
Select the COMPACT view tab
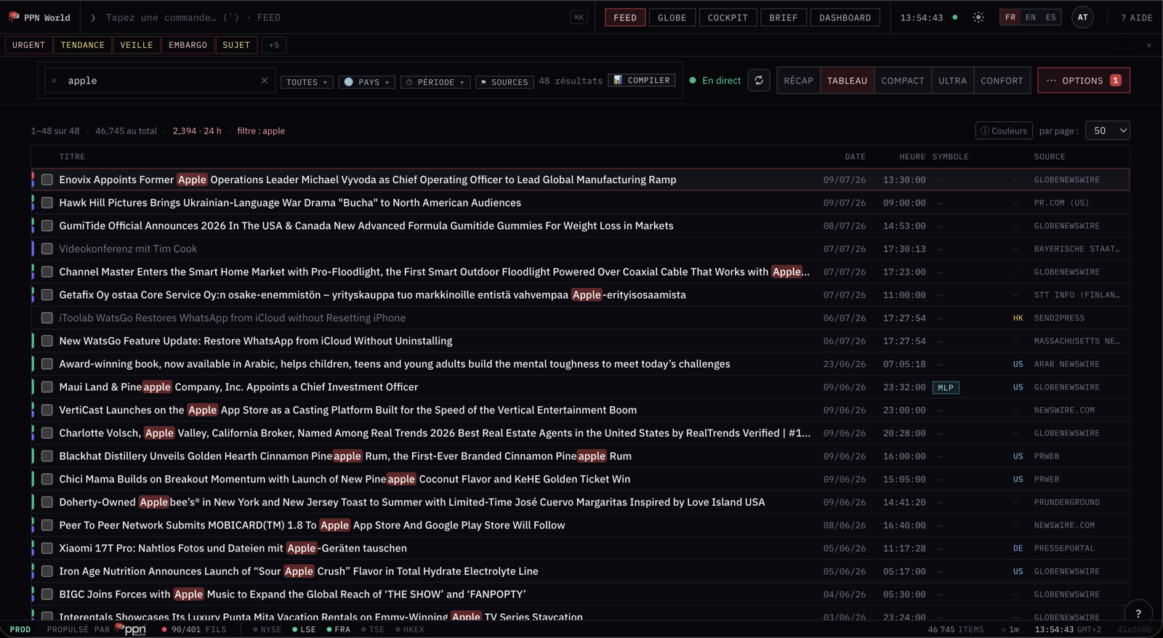(x=902, y=81)
